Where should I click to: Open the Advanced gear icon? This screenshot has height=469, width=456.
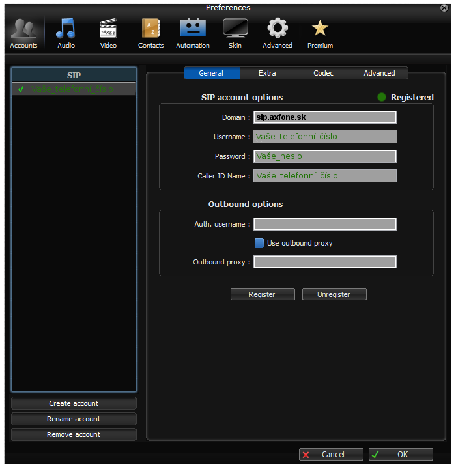click(x=278, y=33)
